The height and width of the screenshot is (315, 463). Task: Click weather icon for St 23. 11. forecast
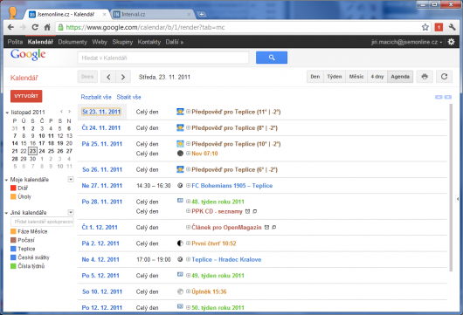[180, 112]
